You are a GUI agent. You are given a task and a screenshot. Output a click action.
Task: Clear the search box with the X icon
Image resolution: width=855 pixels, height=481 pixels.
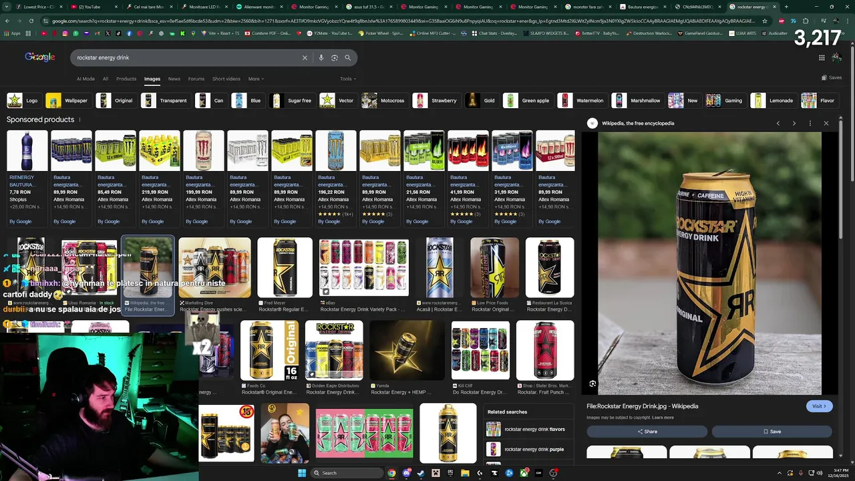305,57
